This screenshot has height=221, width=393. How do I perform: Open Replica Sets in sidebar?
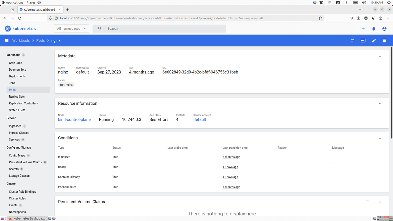click(x=17, y=96)
